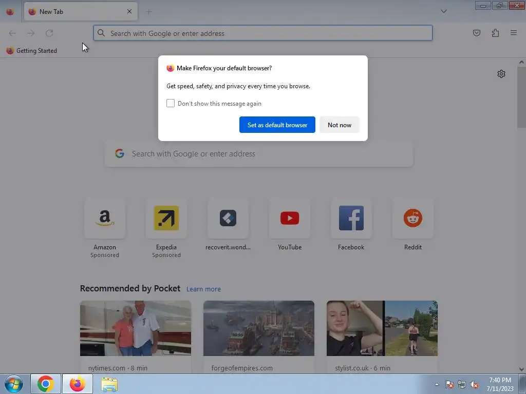
Task: Open the Firefox hamburger menu
Action: coord(513,33)
